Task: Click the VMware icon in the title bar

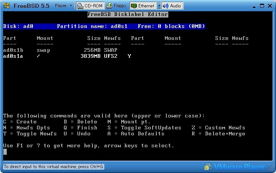Action: [6, 6]
